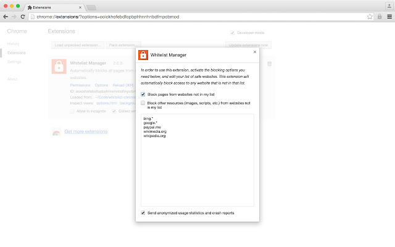Screen dimensions: 395x247
Task: Open Settings in Chrome sidebar
Action: (14, 62)
